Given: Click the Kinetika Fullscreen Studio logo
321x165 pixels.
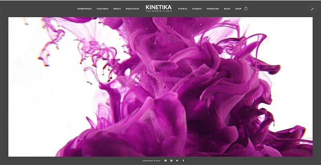Looking at the screenshot, I should [158, 8].
